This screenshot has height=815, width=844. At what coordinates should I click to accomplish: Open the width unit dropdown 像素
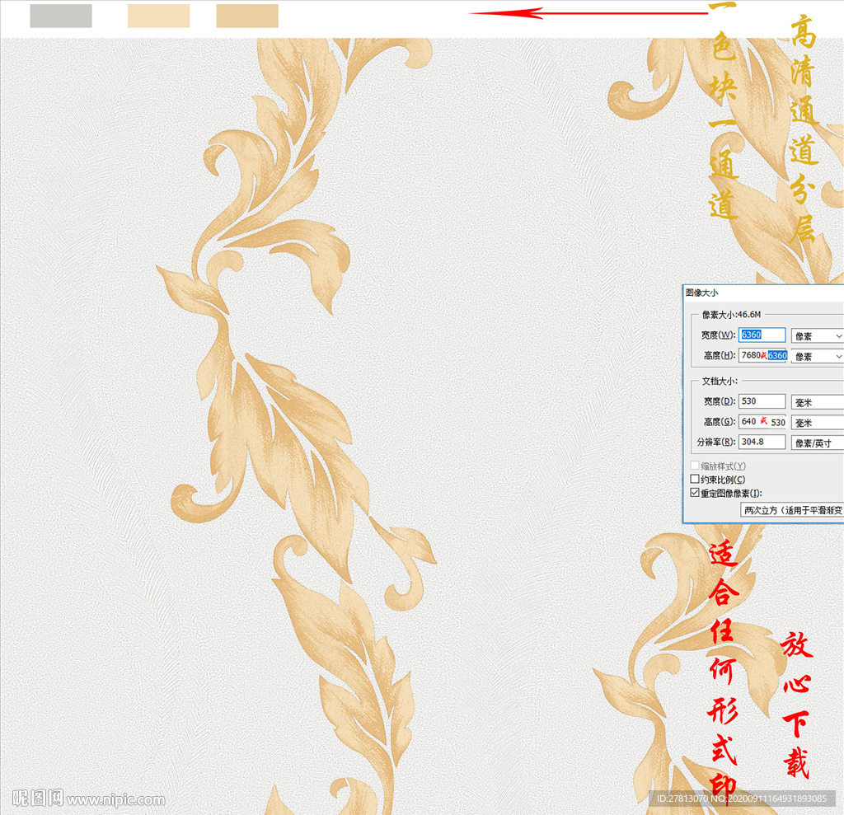click(x=817, y=336)
